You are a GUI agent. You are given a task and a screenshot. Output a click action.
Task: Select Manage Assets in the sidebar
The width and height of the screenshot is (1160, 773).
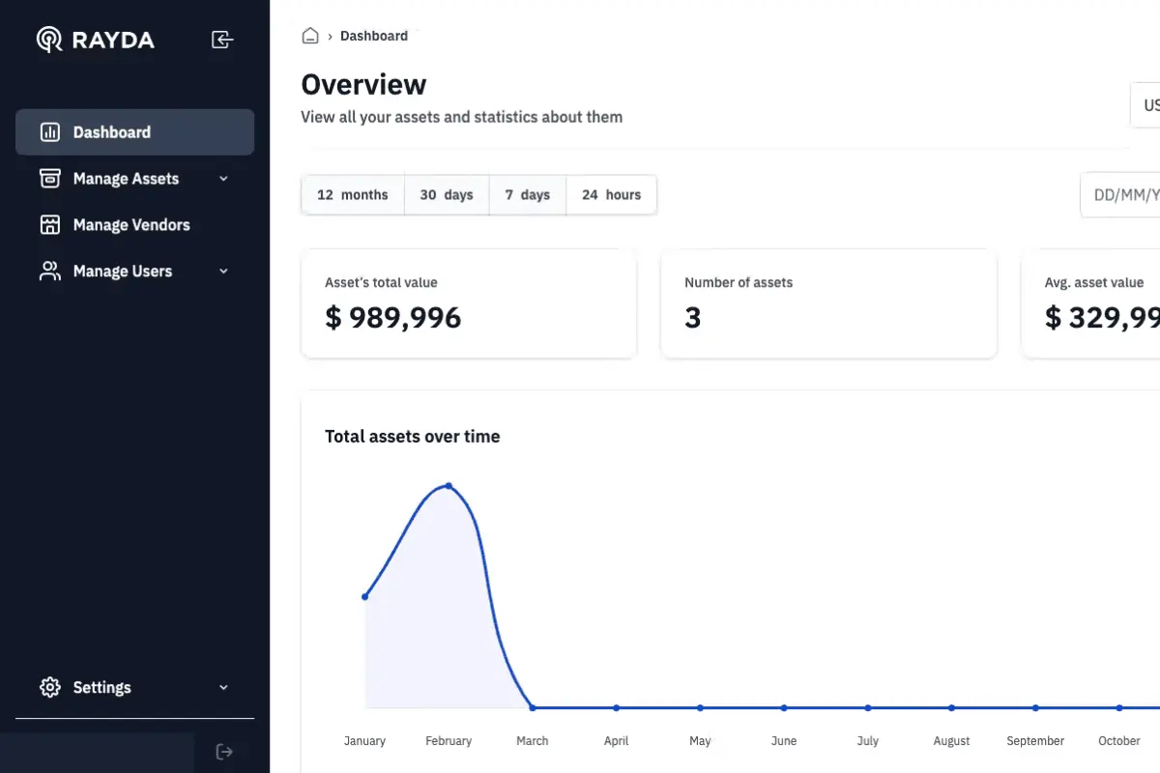[134, 179]
